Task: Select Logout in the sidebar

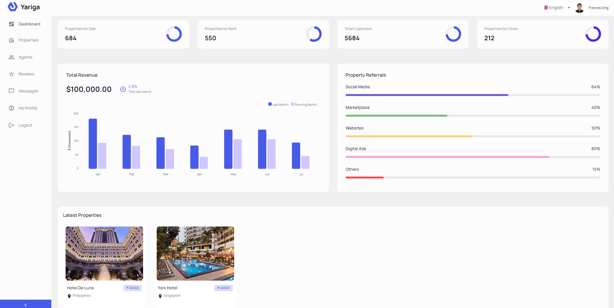Action: [26, 125]
